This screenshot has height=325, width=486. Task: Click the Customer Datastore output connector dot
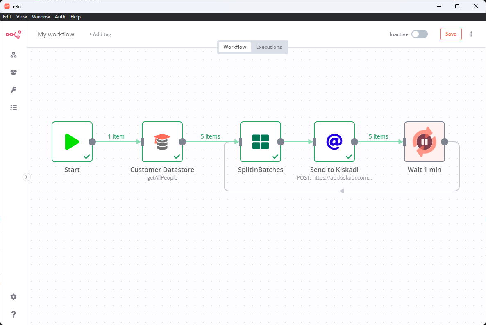[x=182, y=142]
